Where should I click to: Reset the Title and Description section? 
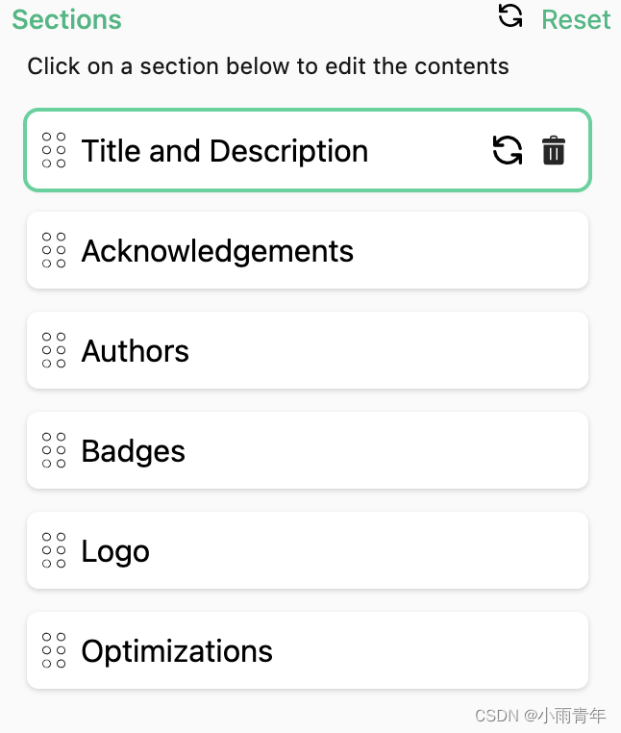point(508,150)
